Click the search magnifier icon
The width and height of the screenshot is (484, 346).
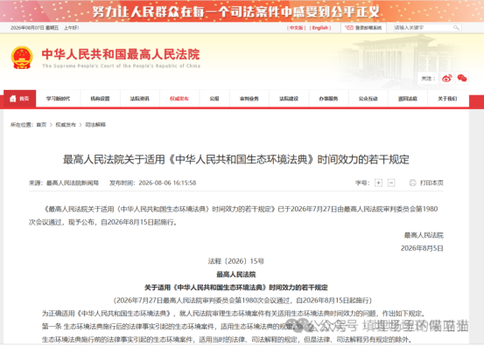pyautogui.click(x=456, y=28)
